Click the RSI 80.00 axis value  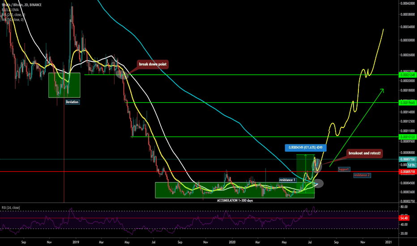click(404, 207)
